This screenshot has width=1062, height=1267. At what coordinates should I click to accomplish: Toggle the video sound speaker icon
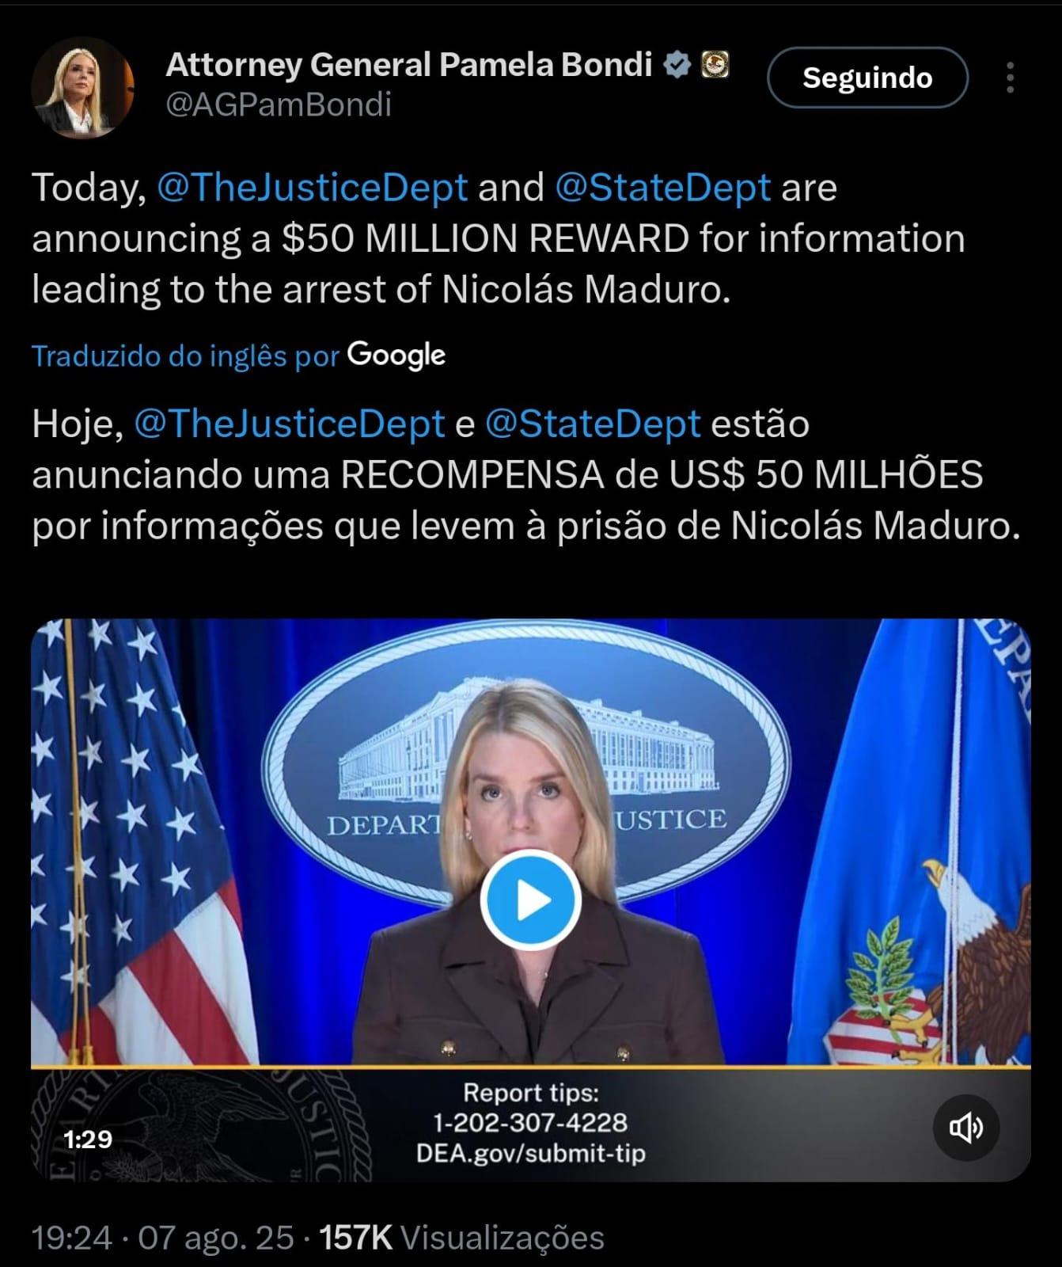965,1128
